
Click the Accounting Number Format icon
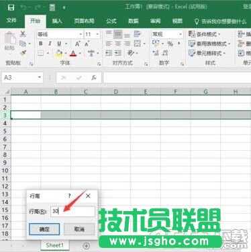coord(156,43)
